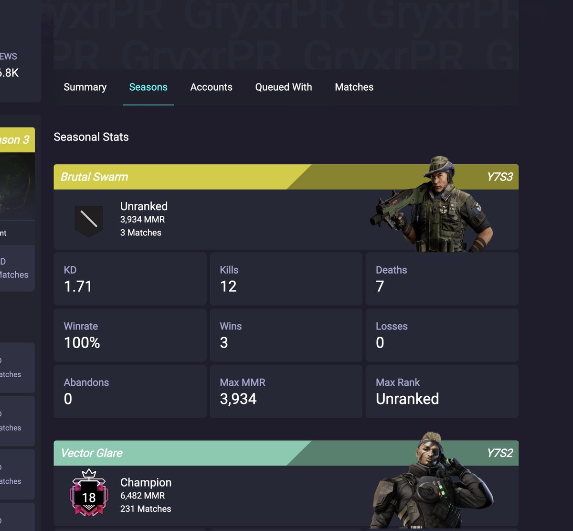Click the Brutal Swarm operator portrait
Viewport: 573px width, 531px height.
click(432, 204)
